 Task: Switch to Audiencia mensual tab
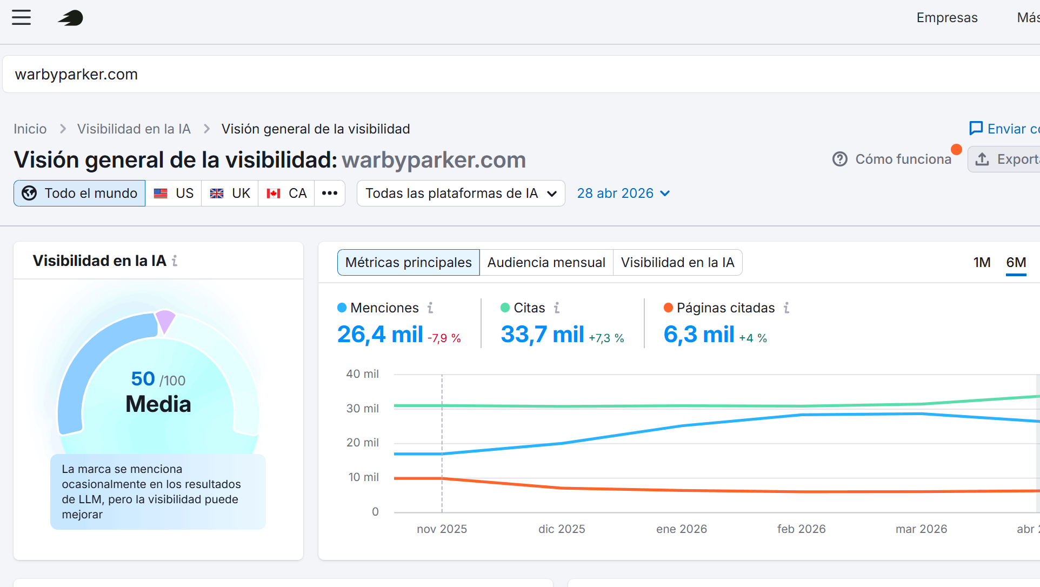(x=546, y=263)
